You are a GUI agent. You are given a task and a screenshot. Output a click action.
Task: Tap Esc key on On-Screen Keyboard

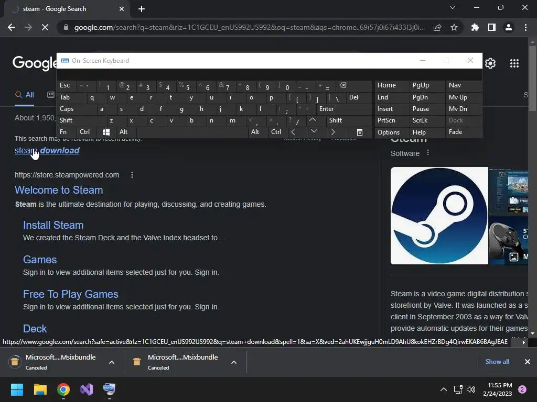click(67, 85)
